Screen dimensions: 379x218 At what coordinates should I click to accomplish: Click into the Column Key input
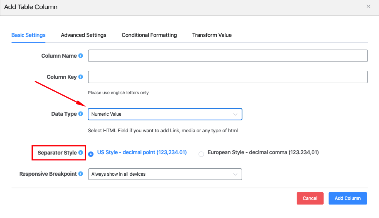[228, 77]
